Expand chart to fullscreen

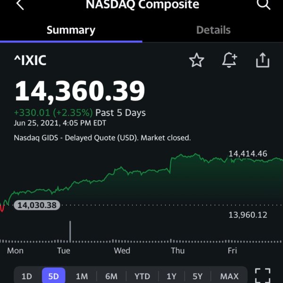263,275
